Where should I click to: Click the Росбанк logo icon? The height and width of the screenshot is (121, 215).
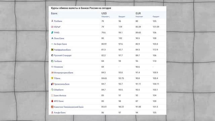coord(52,21)
